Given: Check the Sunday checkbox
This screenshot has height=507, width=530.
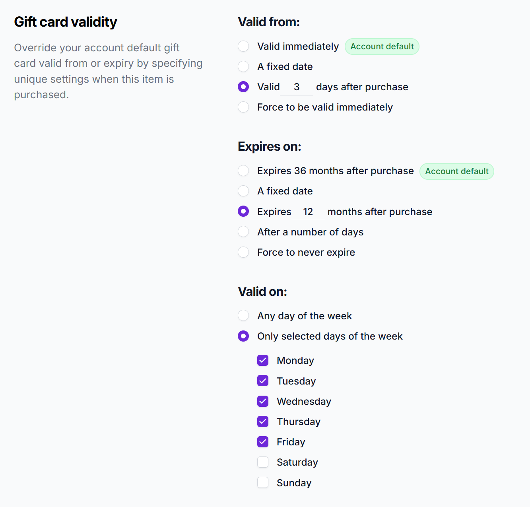Looking at the screenshot, I should (x=263, y=483).
